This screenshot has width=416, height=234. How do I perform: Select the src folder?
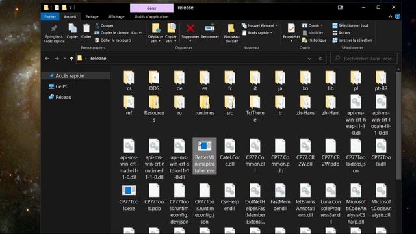tap(229, 105)
